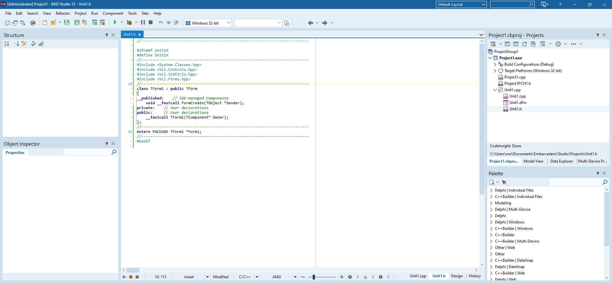Screen dimensions: 612x283
Task: Click the Palette search magnifier icon
Action: pyautogui.click(x=605, y=182)
